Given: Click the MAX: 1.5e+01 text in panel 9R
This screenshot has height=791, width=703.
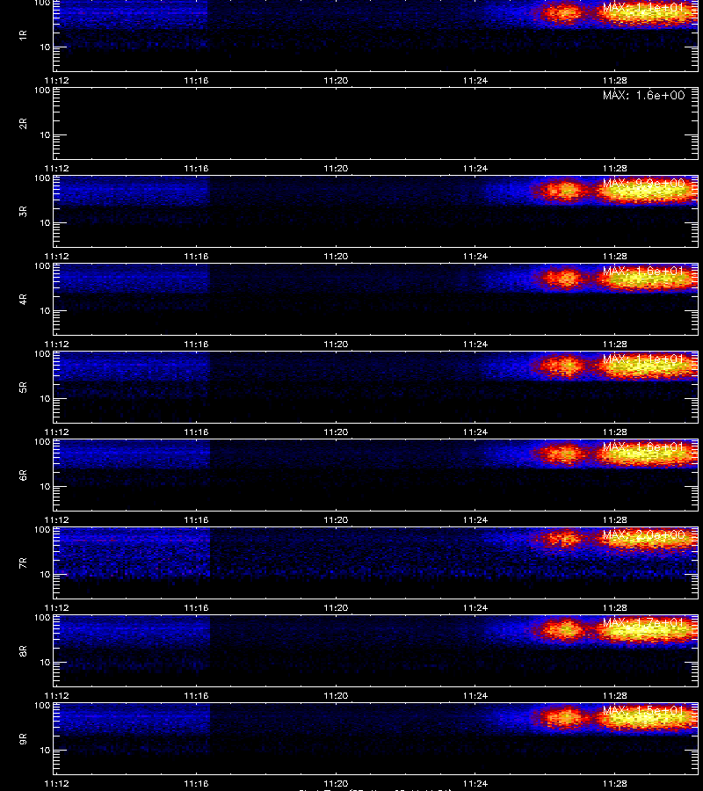Looking at the screenshot, I should point(643,710).
